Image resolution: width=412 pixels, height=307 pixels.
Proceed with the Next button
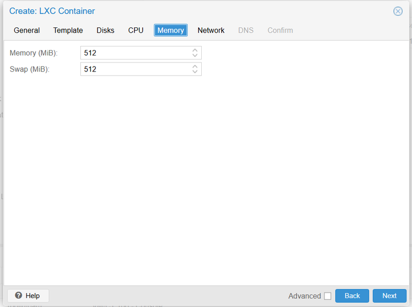390,295
